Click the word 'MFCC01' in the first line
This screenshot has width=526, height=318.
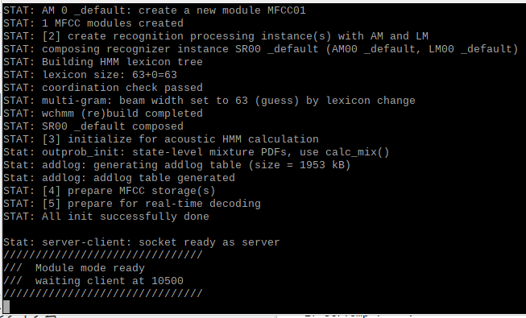[x=287, y=10]
